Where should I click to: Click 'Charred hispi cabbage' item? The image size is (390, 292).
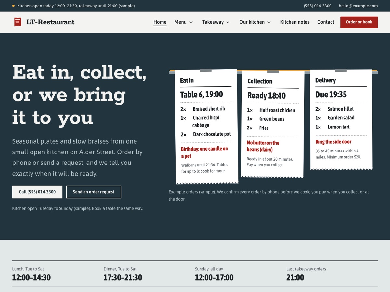point(206,121)
